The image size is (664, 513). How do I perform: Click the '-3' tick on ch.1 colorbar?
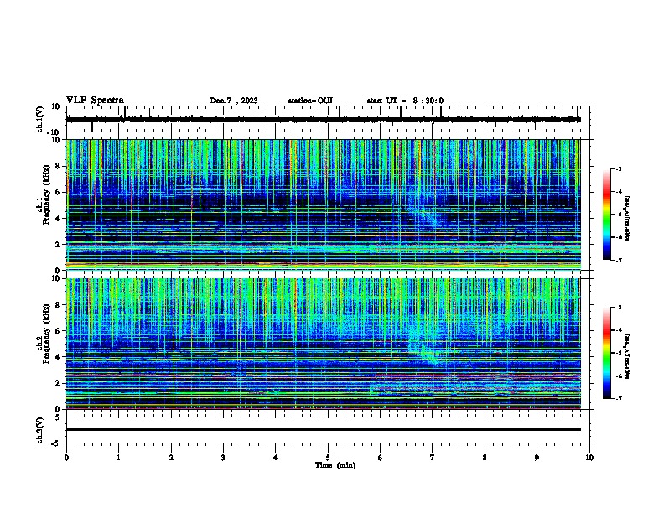pos(619,168)
